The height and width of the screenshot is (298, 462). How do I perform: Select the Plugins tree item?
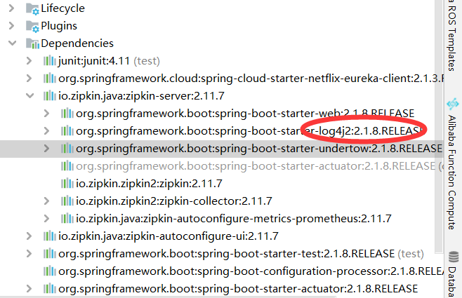tap(59, 26)
